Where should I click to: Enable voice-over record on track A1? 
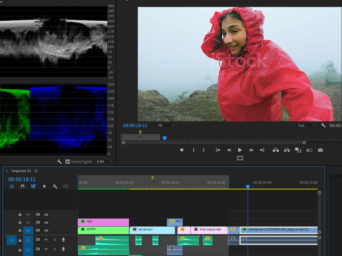click(63, 240)
